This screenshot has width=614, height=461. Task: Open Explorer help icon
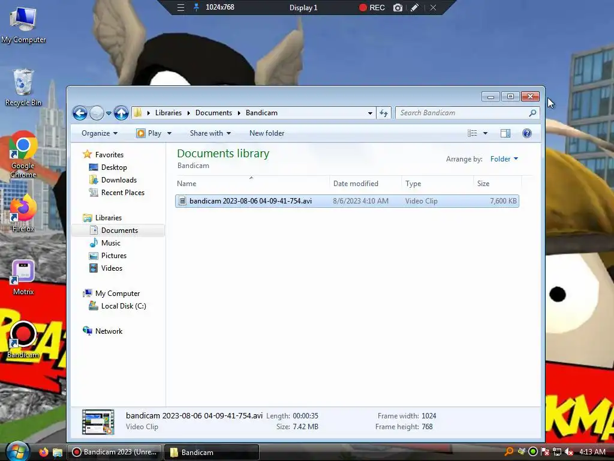[x=526, y=133]
